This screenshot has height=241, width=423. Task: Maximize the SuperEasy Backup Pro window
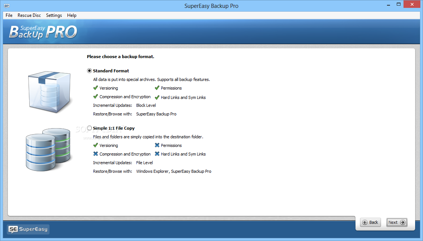(x=399, y=4)
